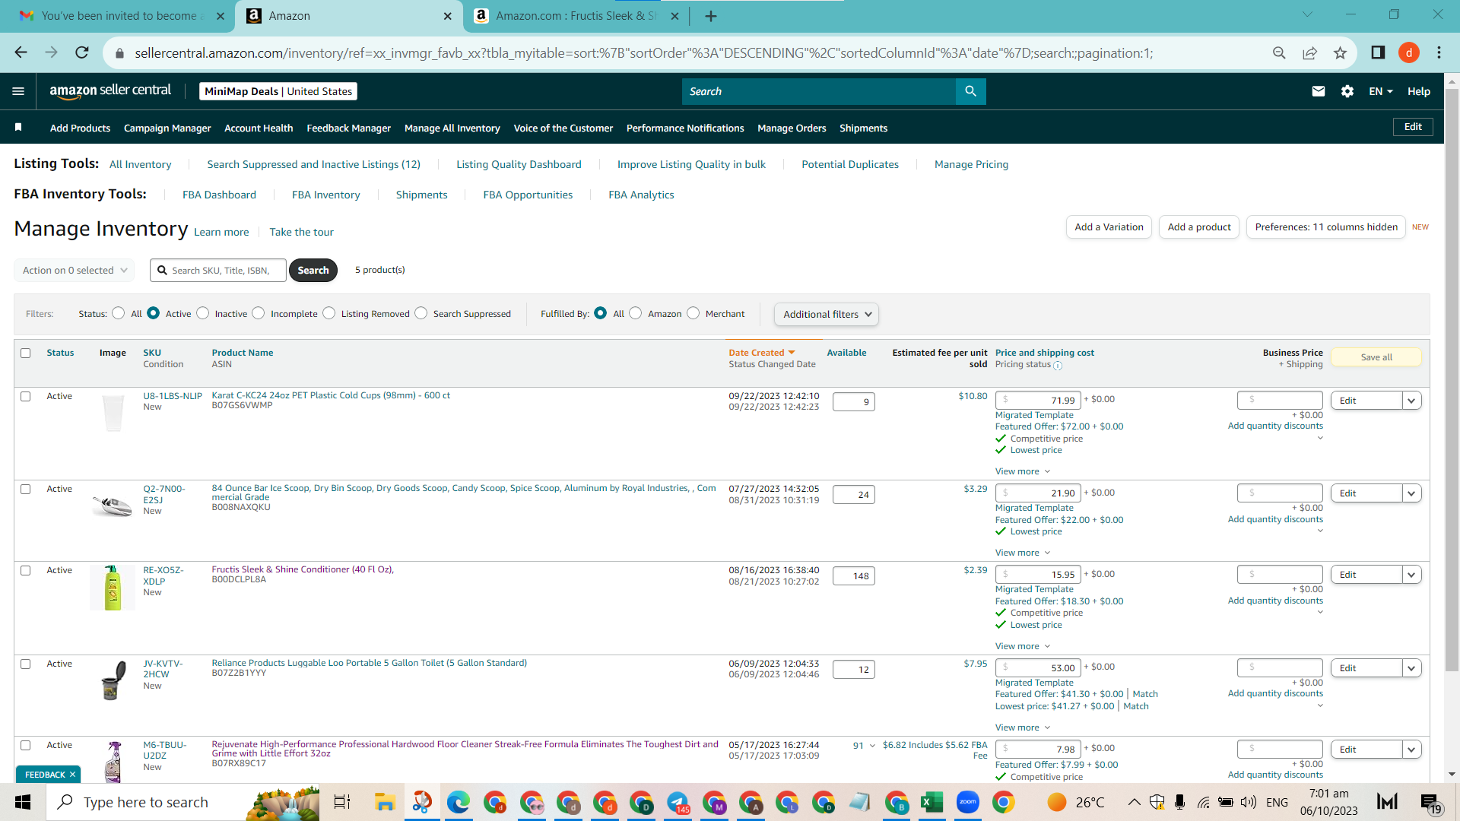
Task: Expand 'View more' under Karat cups pricing
Action: [1023, 471]
